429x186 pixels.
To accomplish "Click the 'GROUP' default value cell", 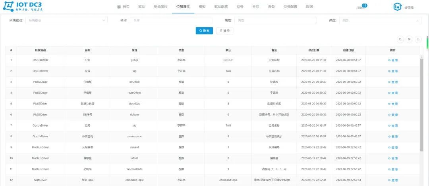I will tap(228, 60).
